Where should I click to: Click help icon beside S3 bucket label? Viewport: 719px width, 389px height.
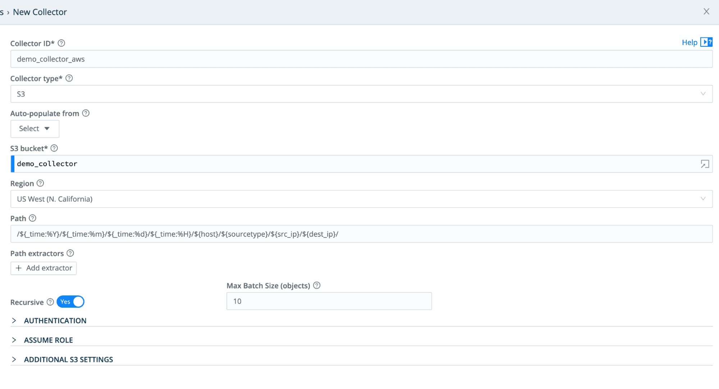coord(54,148)
